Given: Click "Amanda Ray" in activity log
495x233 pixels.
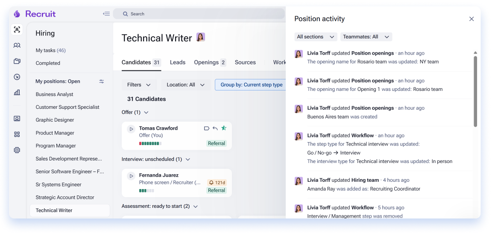Looking at the screenshot, I should click(x=321, y=189).
